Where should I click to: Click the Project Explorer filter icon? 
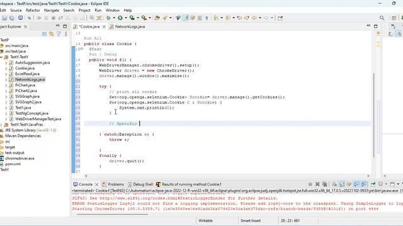59,34
